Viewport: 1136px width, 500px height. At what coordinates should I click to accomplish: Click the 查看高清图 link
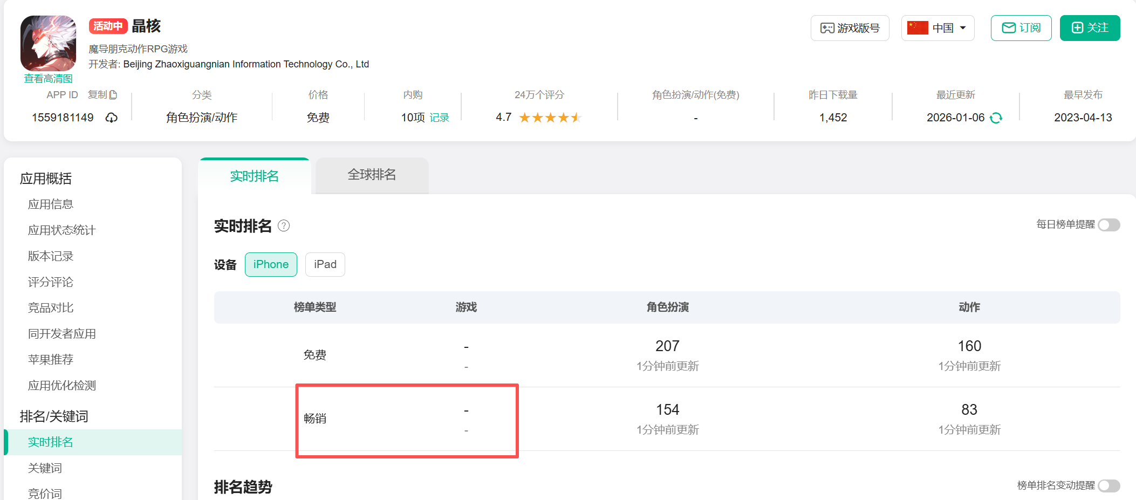point(48,79)
